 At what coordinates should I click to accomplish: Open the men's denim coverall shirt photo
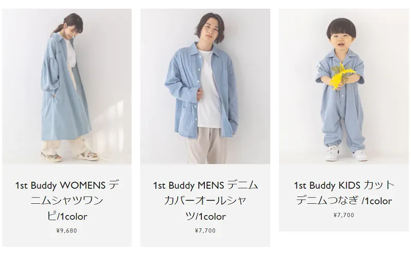205,86
